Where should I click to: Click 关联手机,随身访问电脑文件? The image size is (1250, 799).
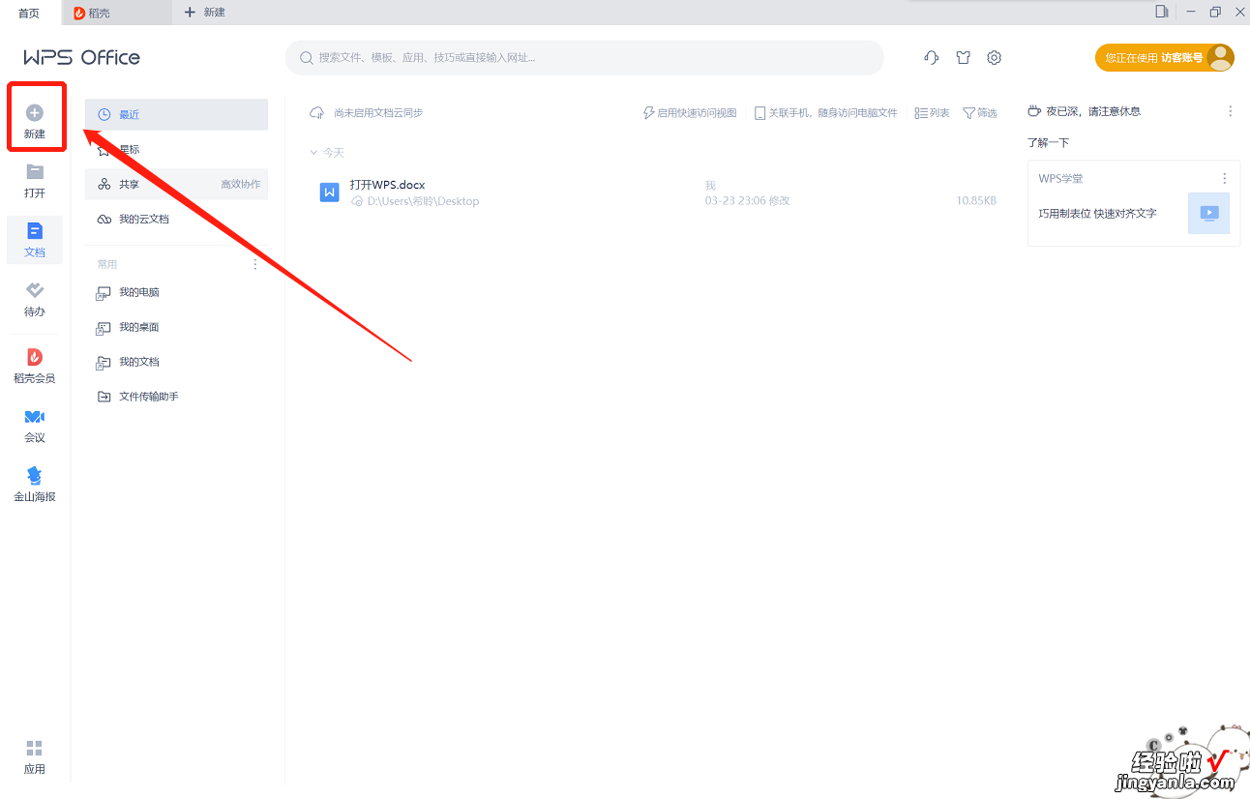pos(826,113)
